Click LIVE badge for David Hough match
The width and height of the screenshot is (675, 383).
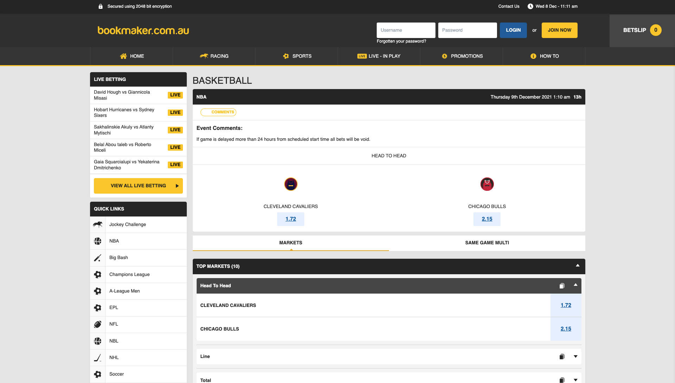point(175,95)
